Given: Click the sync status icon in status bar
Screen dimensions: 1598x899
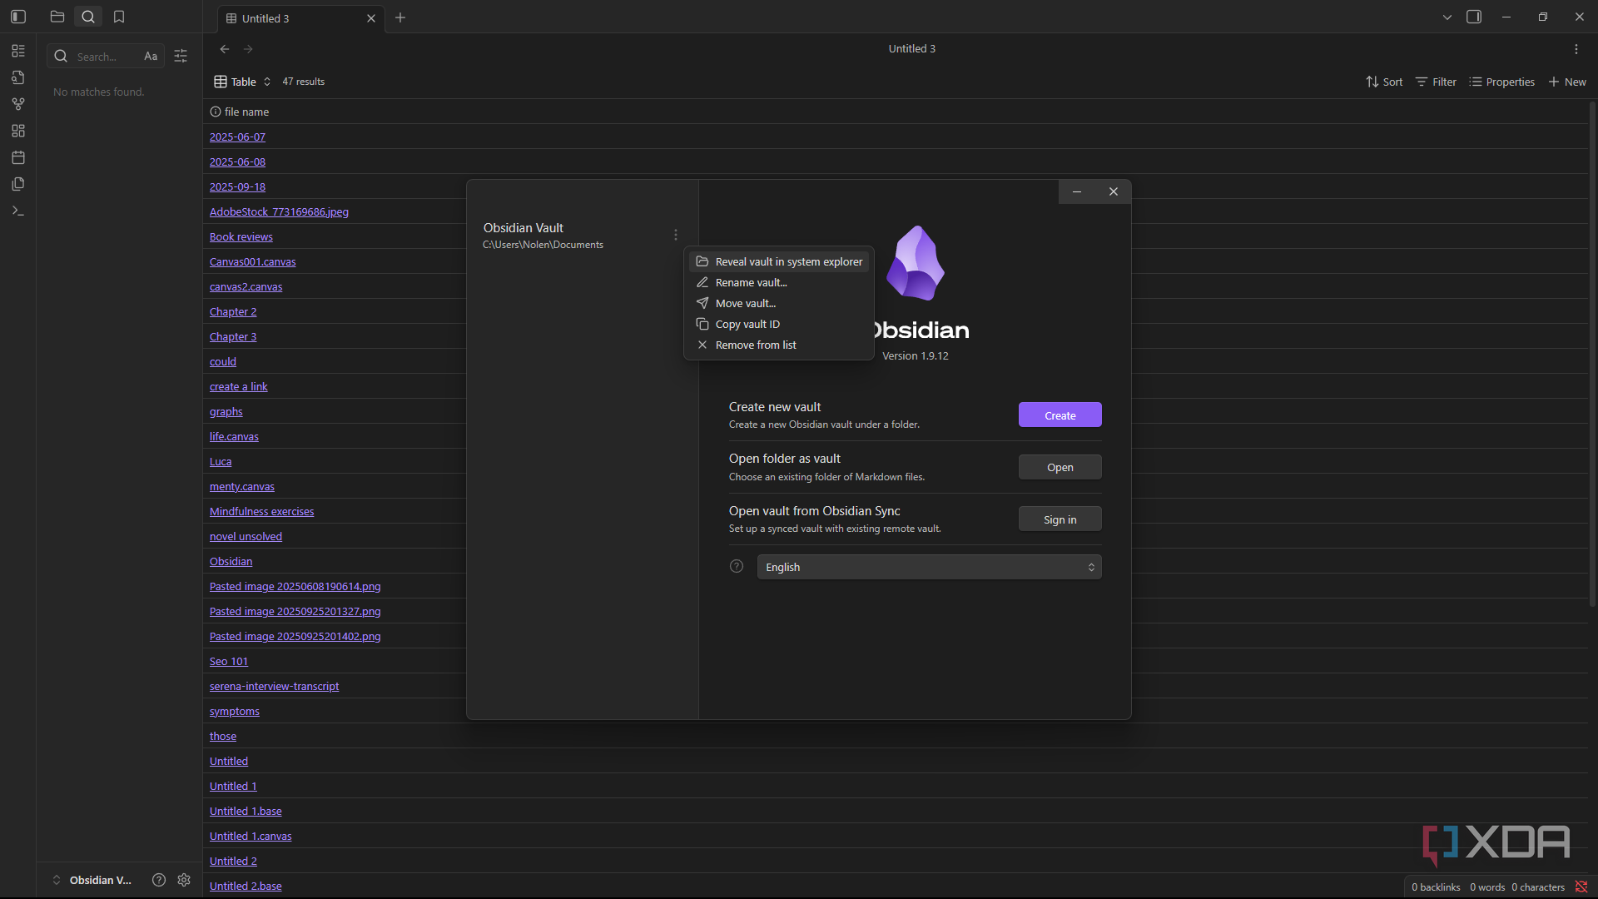Looking at the screenshot, I should (x=1581, y=887).
